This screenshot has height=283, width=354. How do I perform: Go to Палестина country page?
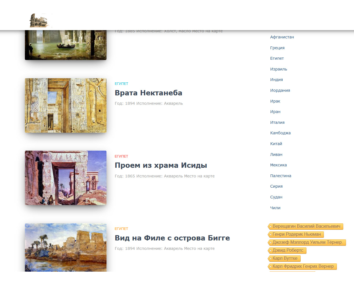[x=281, y=176]
